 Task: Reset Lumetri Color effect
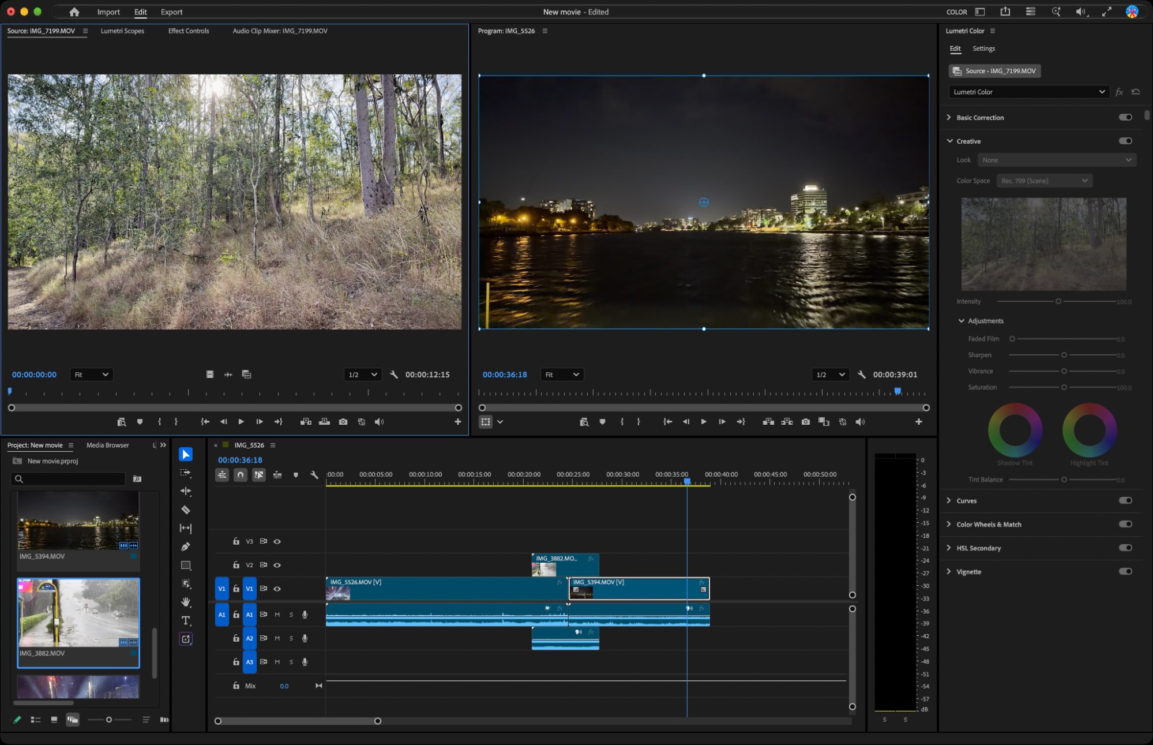[1136, 92]
